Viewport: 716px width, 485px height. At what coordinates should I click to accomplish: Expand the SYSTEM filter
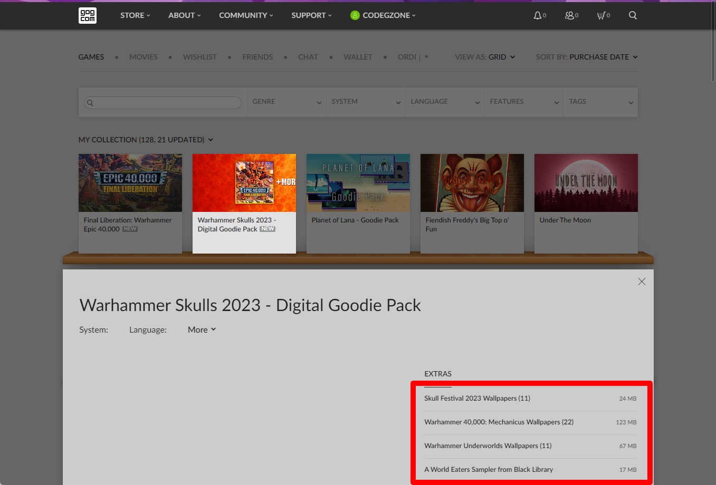366,102
